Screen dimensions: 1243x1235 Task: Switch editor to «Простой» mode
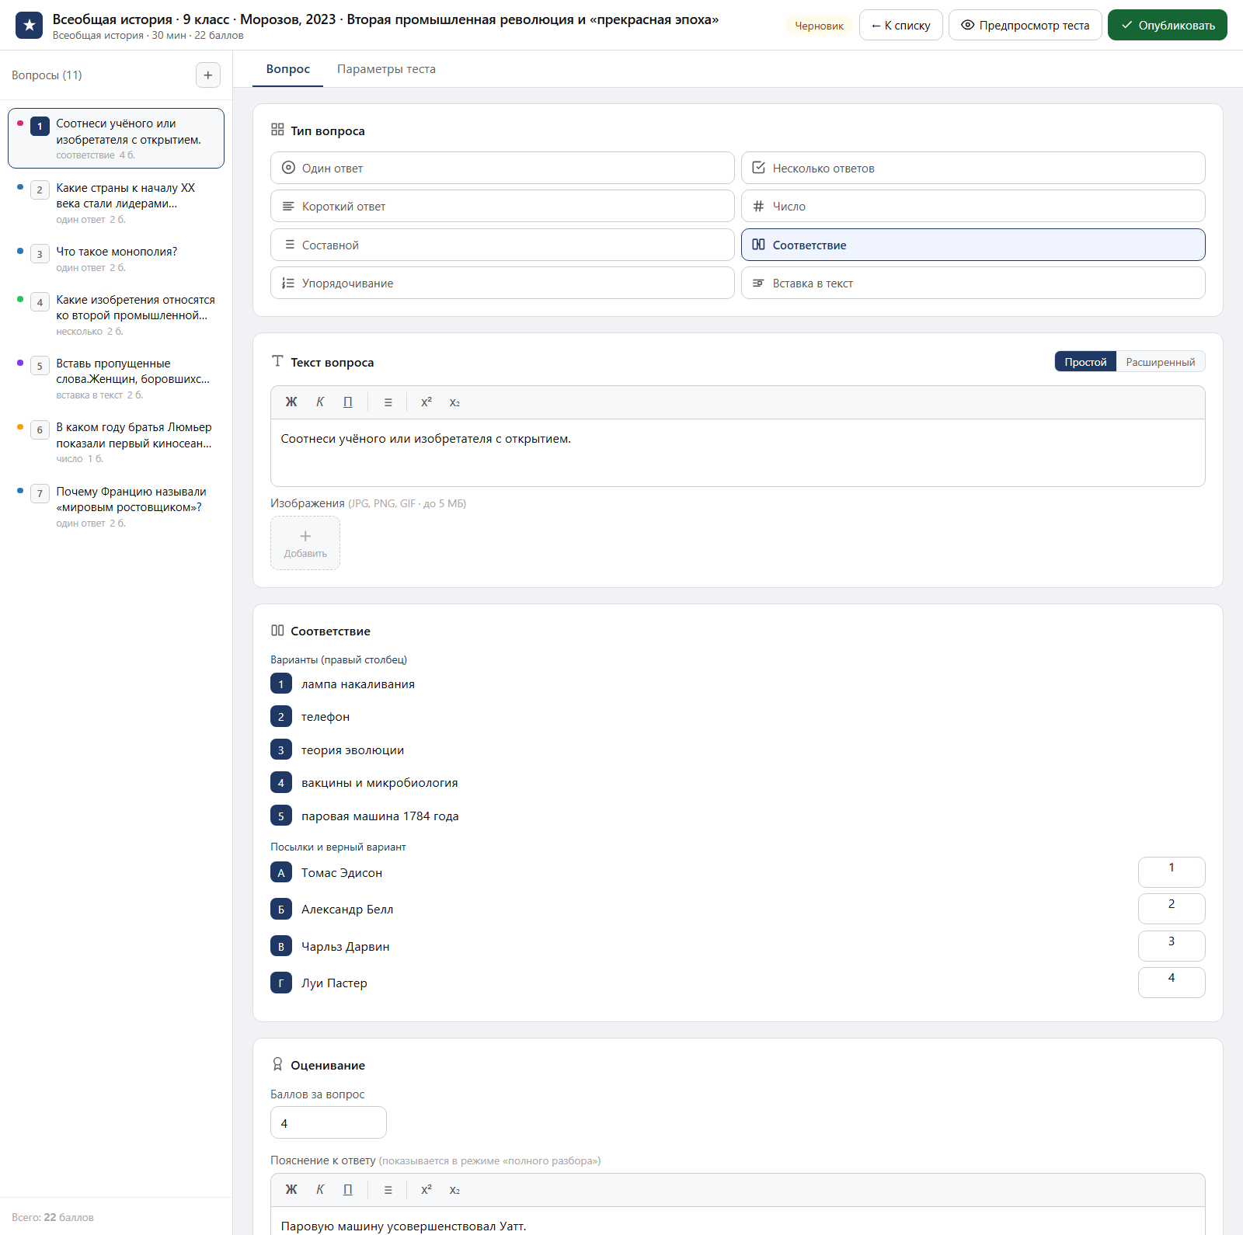point(1085,362)
